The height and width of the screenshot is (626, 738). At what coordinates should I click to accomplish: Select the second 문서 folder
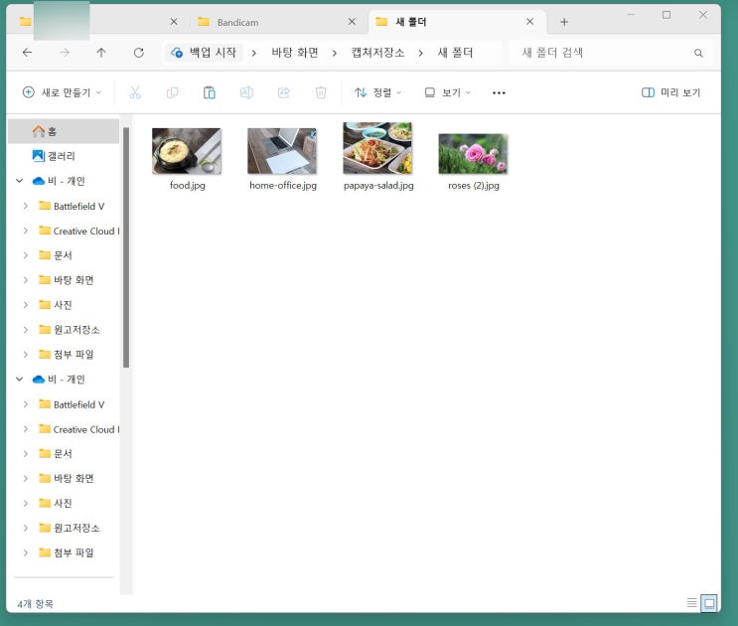[x=56, y=453]
